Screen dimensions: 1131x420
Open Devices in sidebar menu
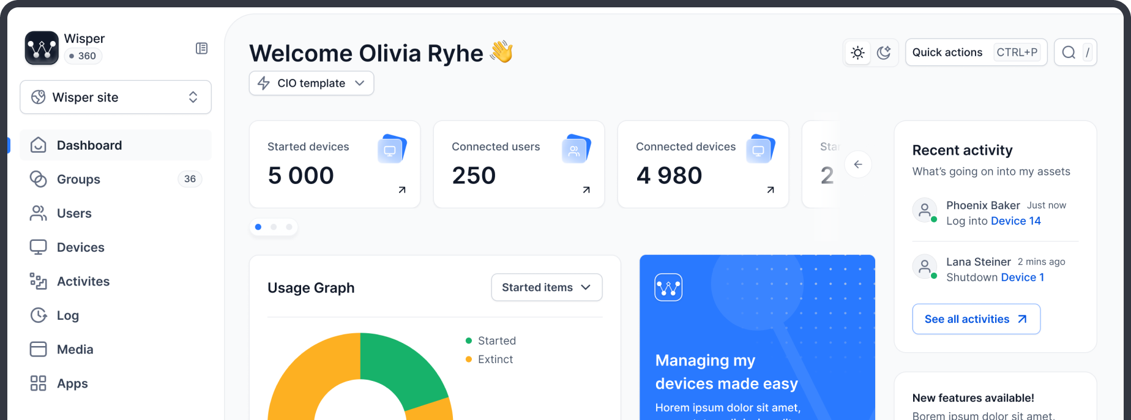pos(80,248)
